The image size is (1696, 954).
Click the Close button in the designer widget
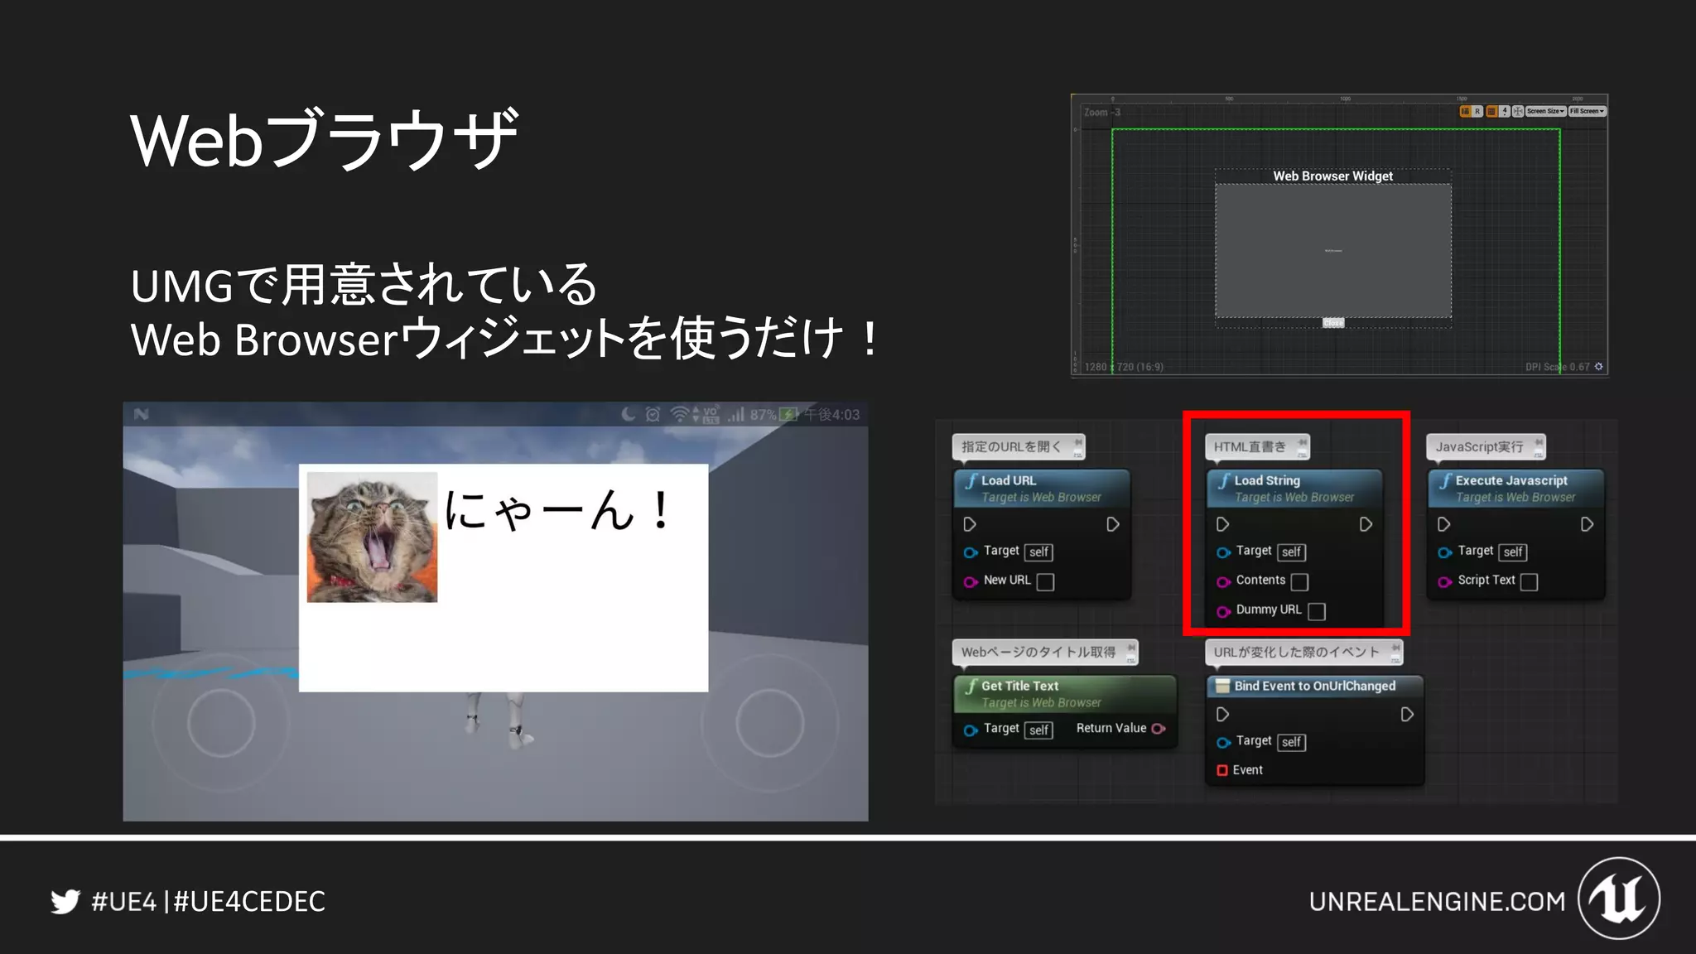pos(1333,323)
